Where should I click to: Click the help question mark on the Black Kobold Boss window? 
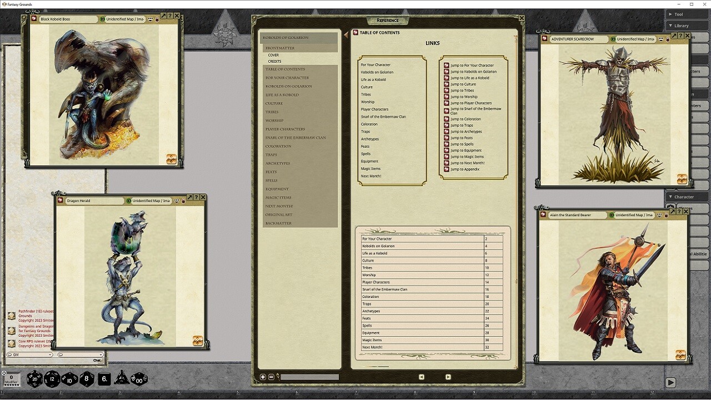pos(170,16)
